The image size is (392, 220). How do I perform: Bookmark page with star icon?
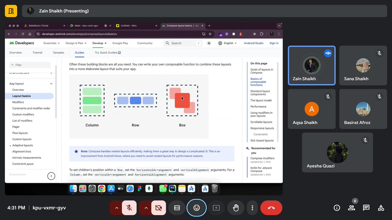(x=210, y=34)
